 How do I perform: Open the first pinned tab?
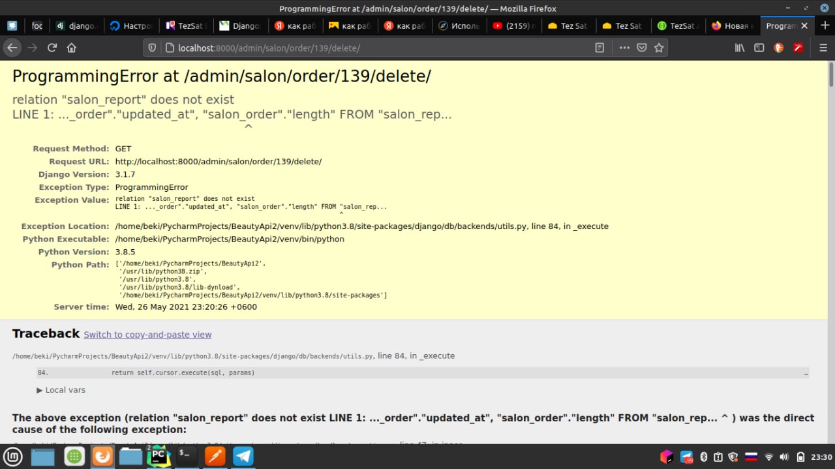click(x=12, y=25)
